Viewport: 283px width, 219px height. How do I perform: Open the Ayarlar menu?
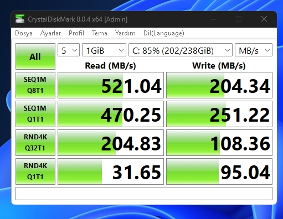coord(50,33)
